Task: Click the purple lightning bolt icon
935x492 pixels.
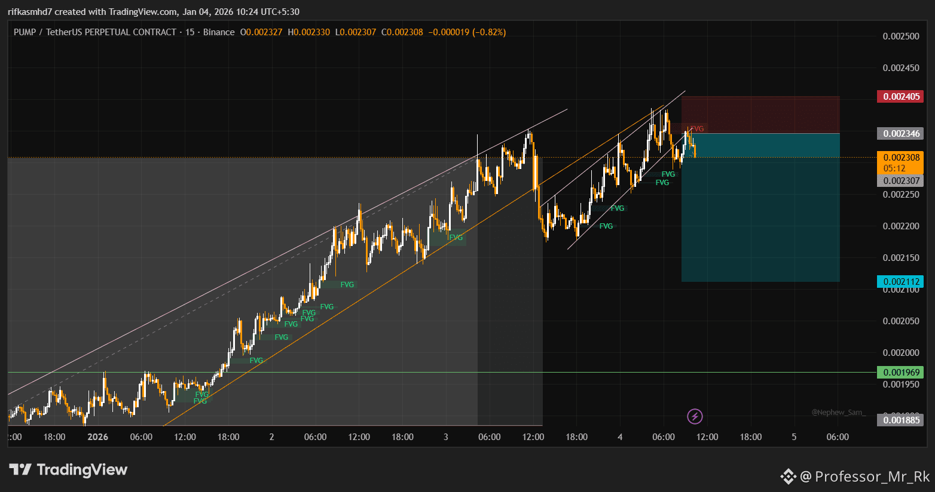Action: (x=694, y=416)
